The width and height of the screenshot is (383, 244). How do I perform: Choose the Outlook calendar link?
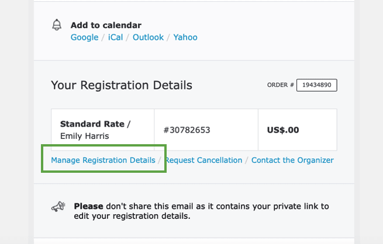(x=148, y=37)
